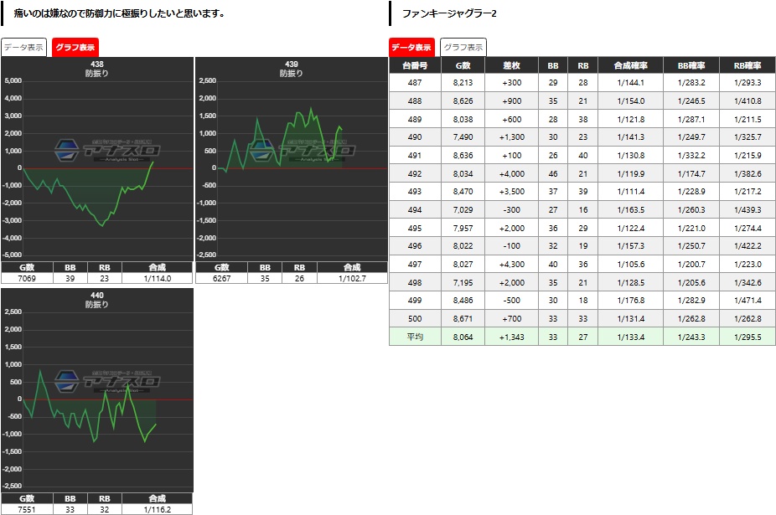
Task: Select machine number 490 cell
Action: click(415, 137)
